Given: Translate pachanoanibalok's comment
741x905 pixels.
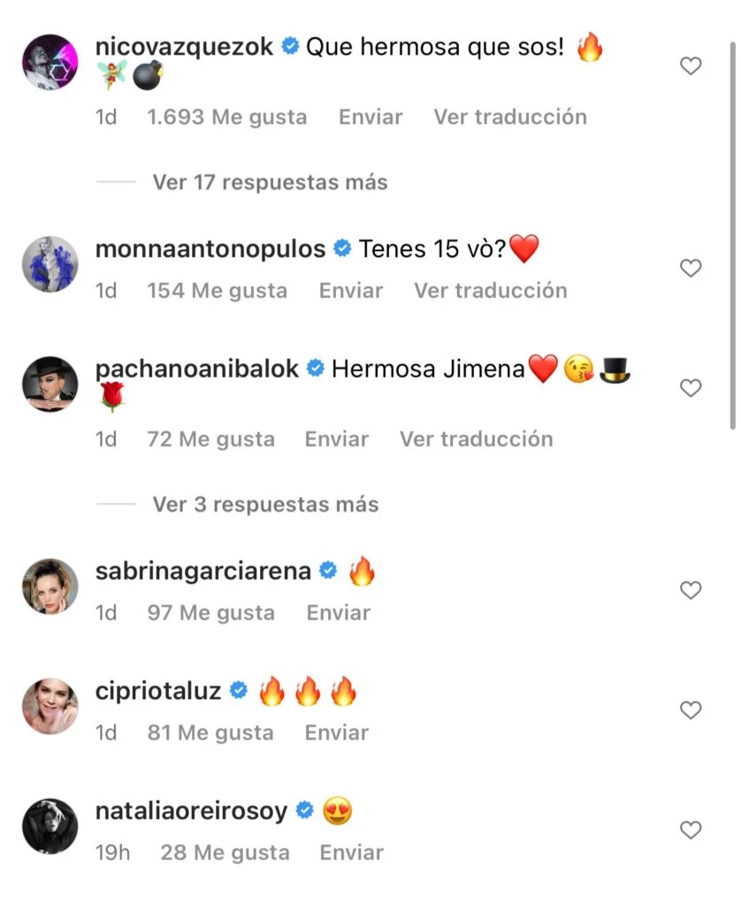Looking at the screenshot, I should [476, 439].
